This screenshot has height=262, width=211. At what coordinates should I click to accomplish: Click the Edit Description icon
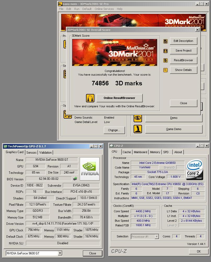pyautogui.click(x=166, y=41)
